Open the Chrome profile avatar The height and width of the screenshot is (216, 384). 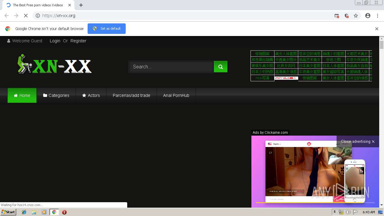point(368,16)
